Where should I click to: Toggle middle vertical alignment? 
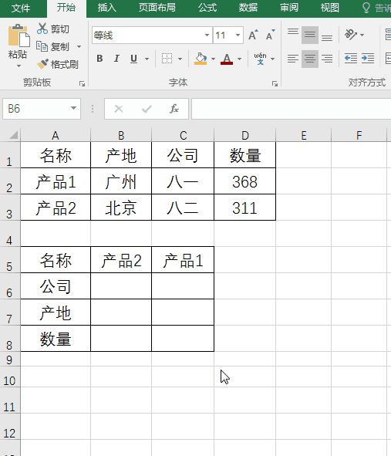(x=310, y=35)
